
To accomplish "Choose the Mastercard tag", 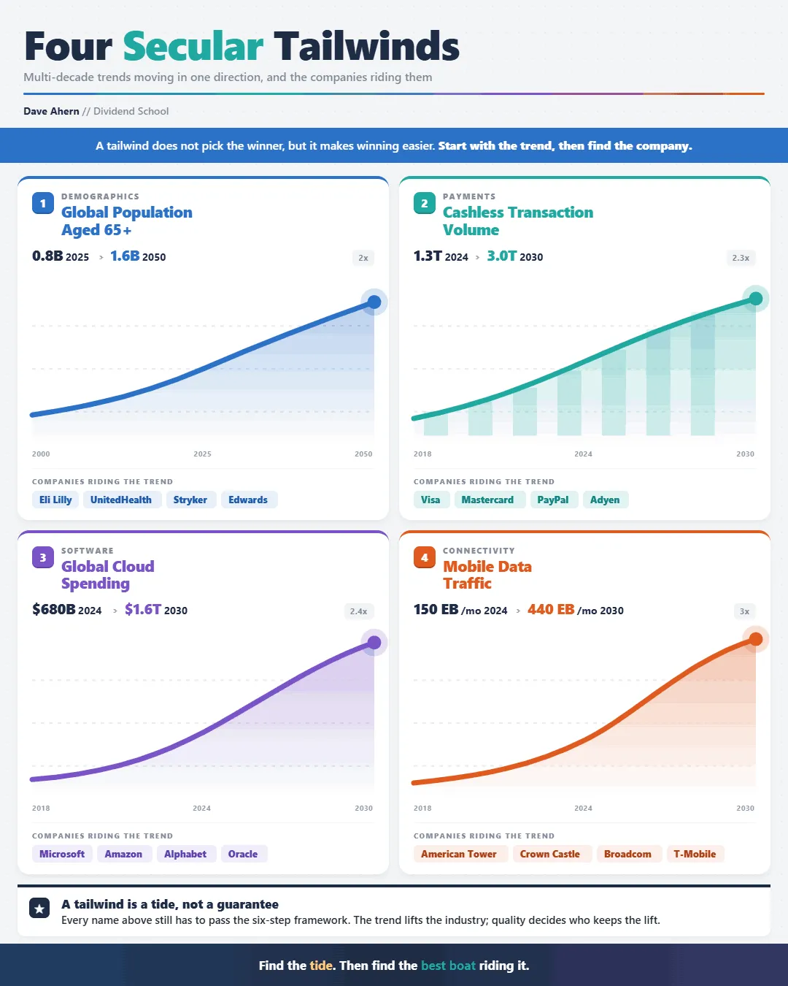I will 487,500.
